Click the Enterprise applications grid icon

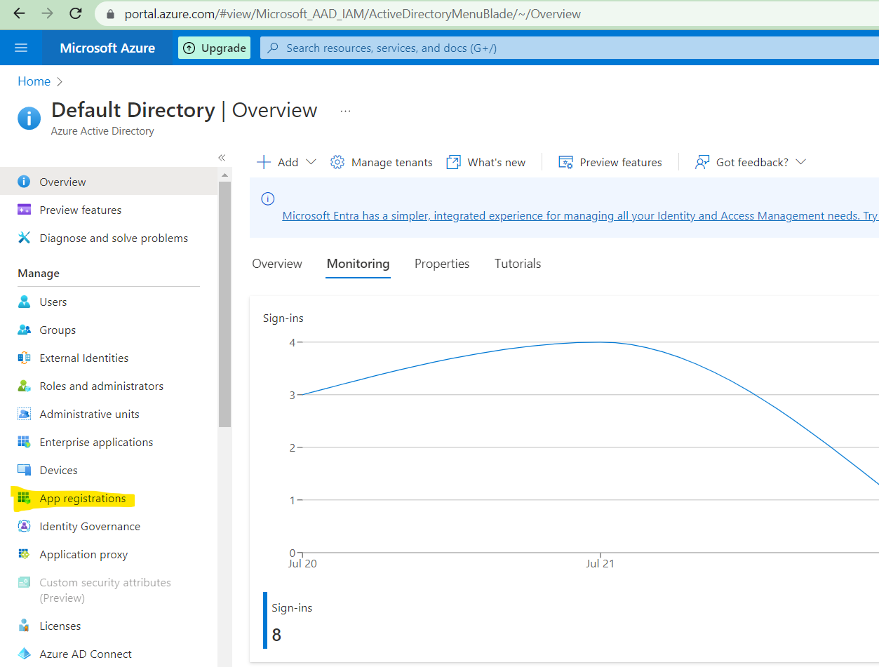click(x=25, y=443)
